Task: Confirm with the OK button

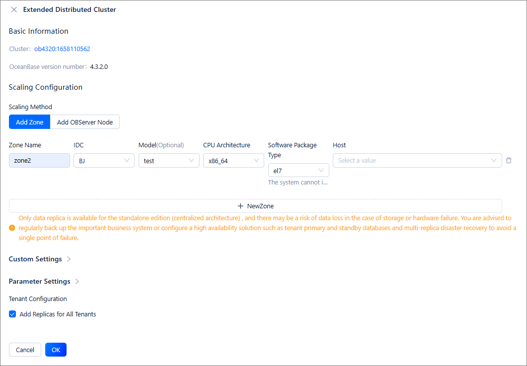Action: [56, 350]
